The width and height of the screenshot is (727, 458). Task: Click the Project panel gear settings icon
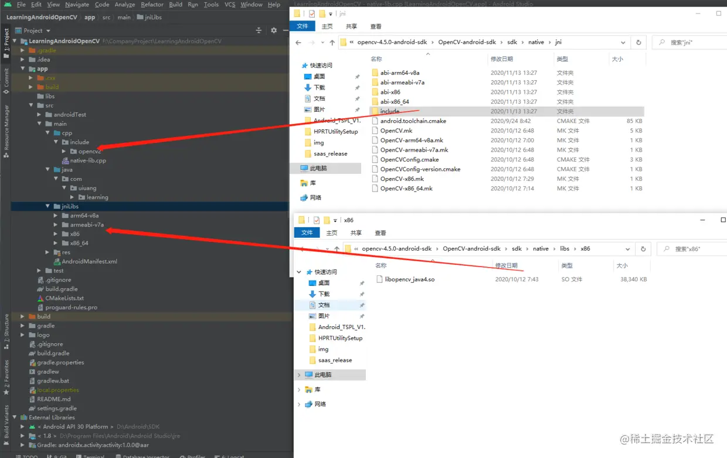tap(273, 30)
